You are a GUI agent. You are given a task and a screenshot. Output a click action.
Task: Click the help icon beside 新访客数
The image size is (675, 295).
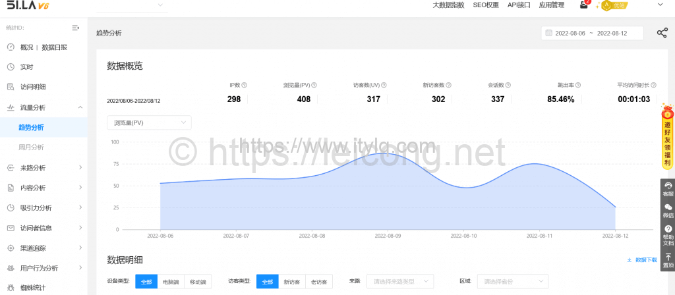449,85
